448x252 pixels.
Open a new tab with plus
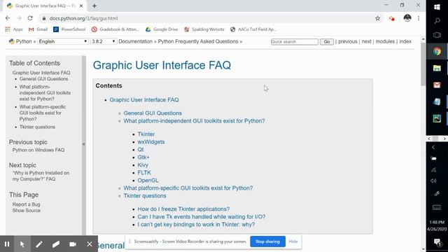tap(94, 6)
